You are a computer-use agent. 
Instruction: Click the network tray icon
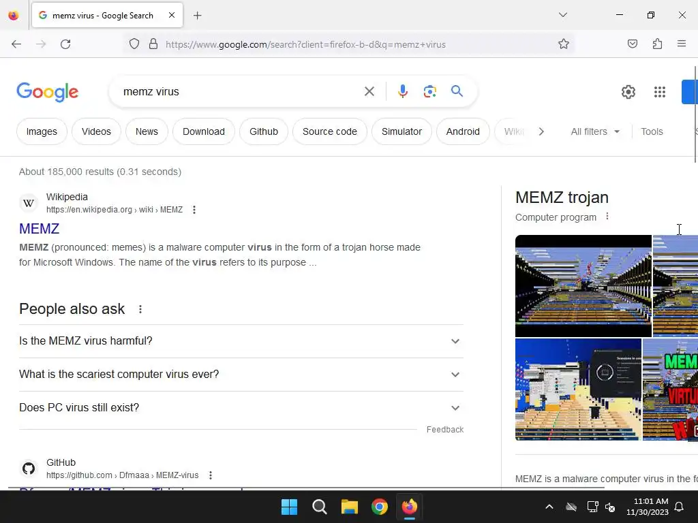point(592,507)
